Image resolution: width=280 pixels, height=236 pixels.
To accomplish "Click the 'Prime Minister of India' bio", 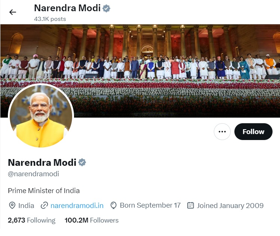I will [44, 190].
